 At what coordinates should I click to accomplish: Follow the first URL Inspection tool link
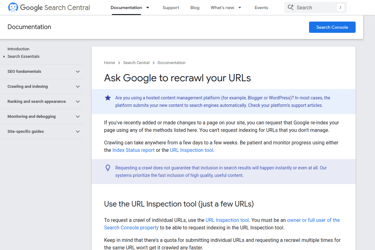coord(192,150)
